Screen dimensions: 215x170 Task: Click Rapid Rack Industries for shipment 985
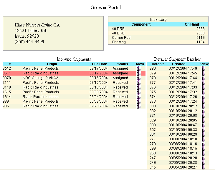pyautogui.click(x=41, y=106)
